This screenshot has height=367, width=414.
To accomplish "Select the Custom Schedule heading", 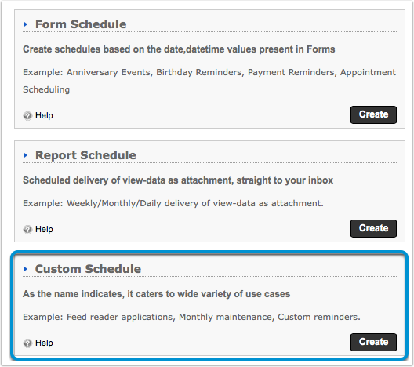I will [88, 269].
